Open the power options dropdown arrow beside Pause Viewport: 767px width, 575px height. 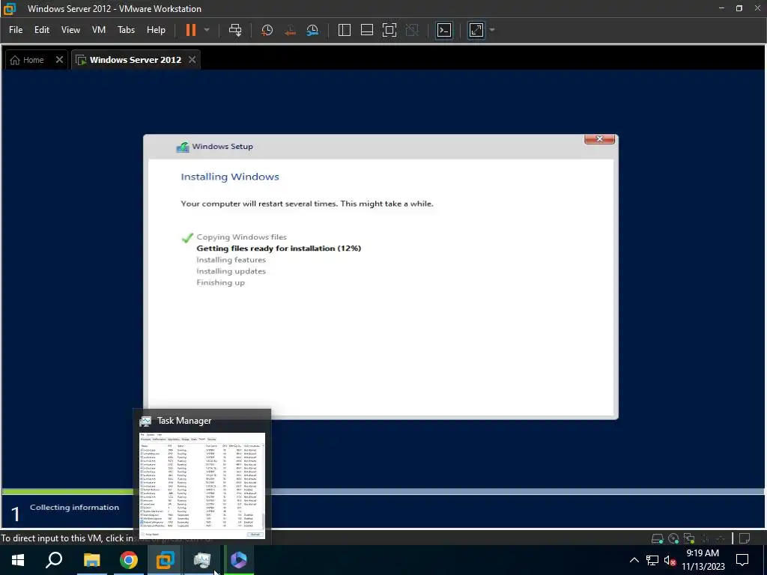tap(207, 30)
